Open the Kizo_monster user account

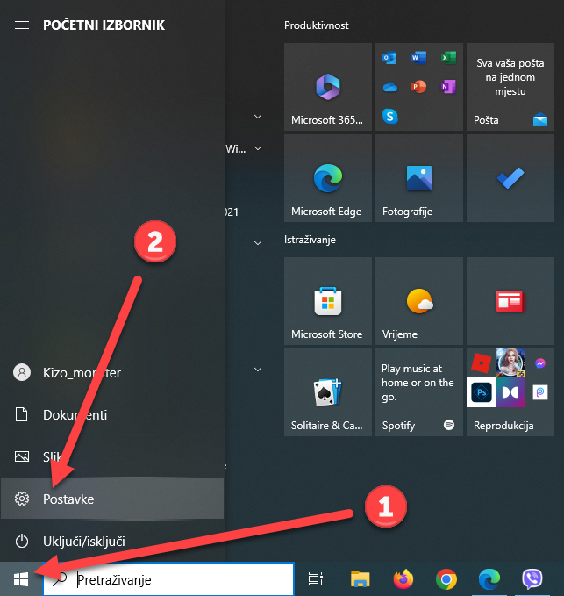point(81,372)
